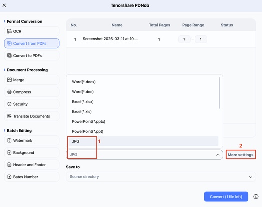Go to the Security label
This screenshot has width=262, height=207.
20,104
